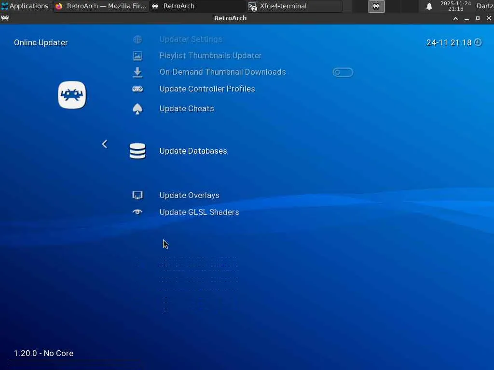Open the Applications menu in the panel

tap(26, 6)
